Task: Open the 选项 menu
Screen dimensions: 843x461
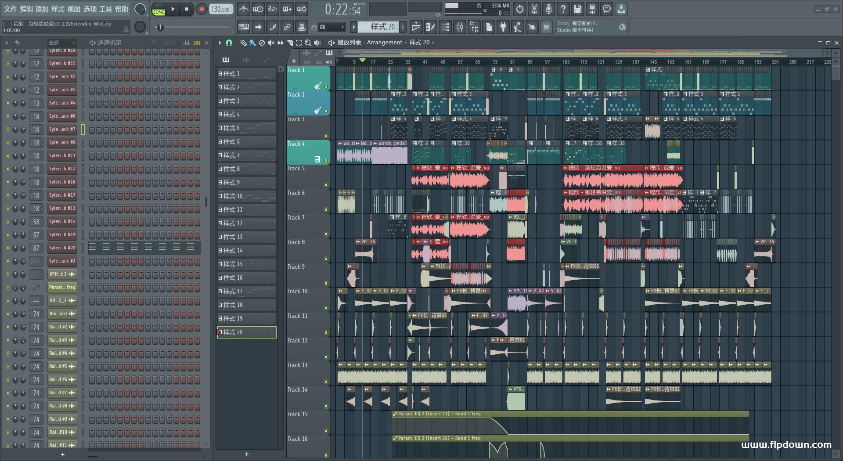Action: coord(90,9)
